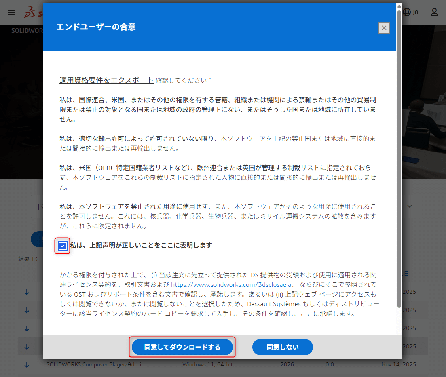The image size is (446, 377).
Task: Click download arrow for SOLIDWORKS Composer Player/Add-in
Action: (27, 364)
